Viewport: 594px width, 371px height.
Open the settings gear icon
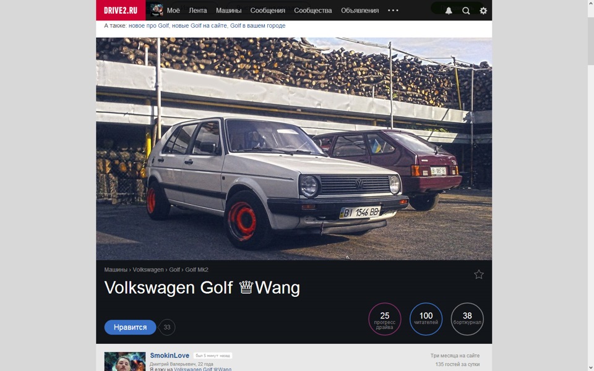pos(483,11)
